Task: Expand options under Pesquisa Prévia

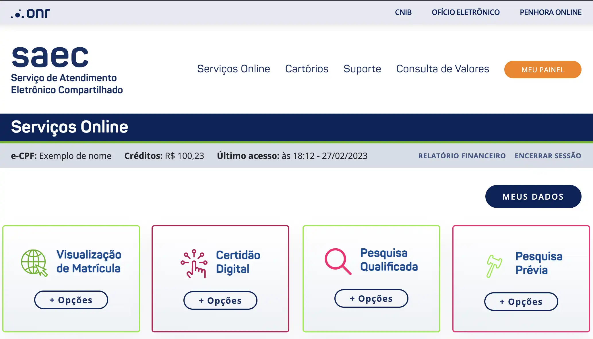Action: coord(521,302)
